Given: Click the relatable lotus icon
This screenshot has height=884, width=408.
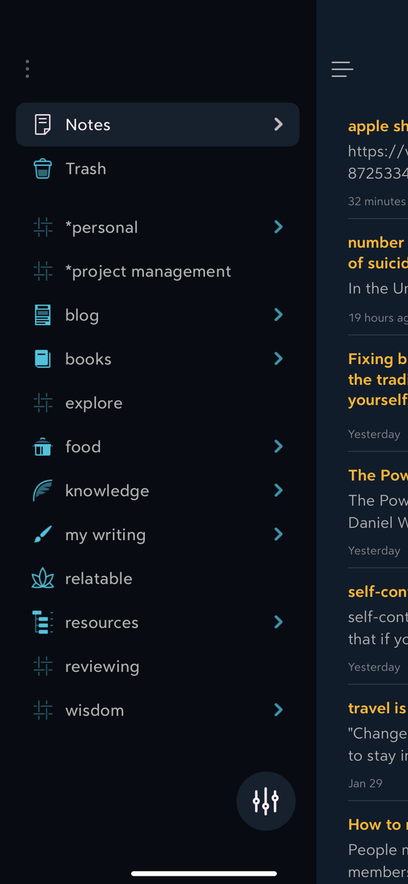Looking at the screenshot, I should click(42, 578).
